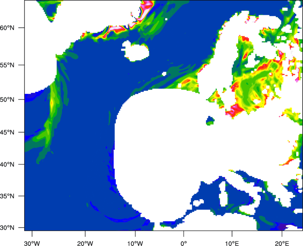Click the 20°W longitude label
The image size is (303, 246).
pyautogui.click(x=85, y=243)
